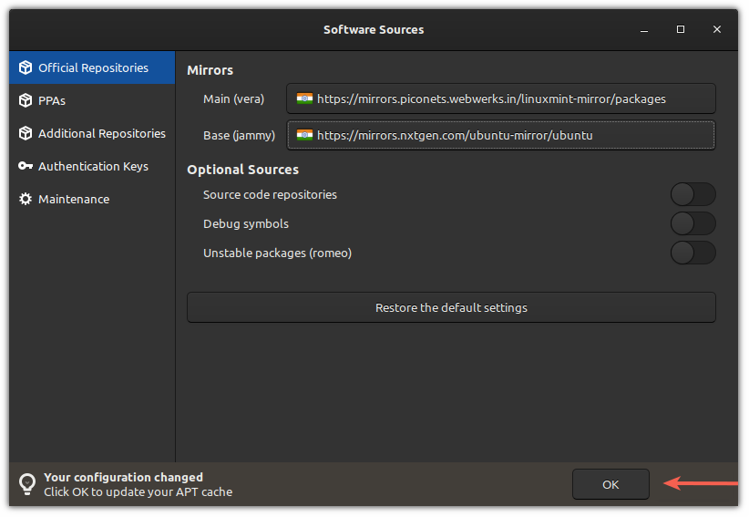The image size is (749, 517).
Task: Go to Additional Repositories section
Action: tap(92, 133)
